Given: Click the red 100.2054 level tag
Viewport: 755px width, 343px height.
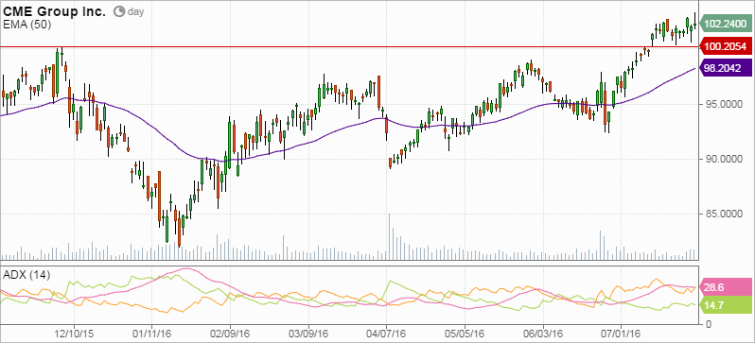Looking at the screenshot, I should (x=726, y=46).
